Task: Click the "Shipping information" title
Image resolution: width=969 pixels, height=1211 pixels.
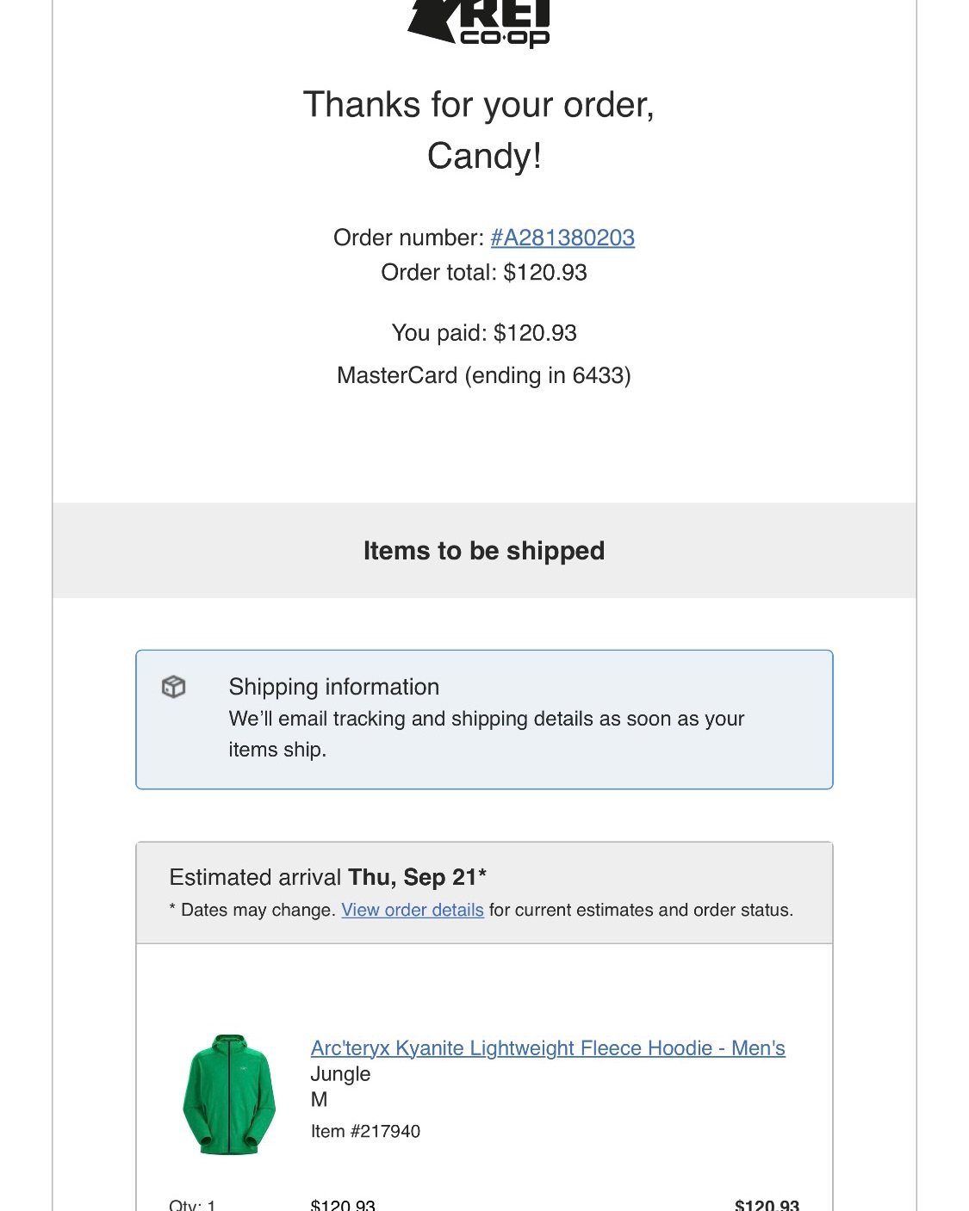Action: point(334,687)
